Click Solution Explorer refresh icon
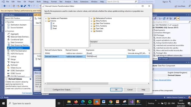Screen dimensions: 191x107 (x=164, y=18)
